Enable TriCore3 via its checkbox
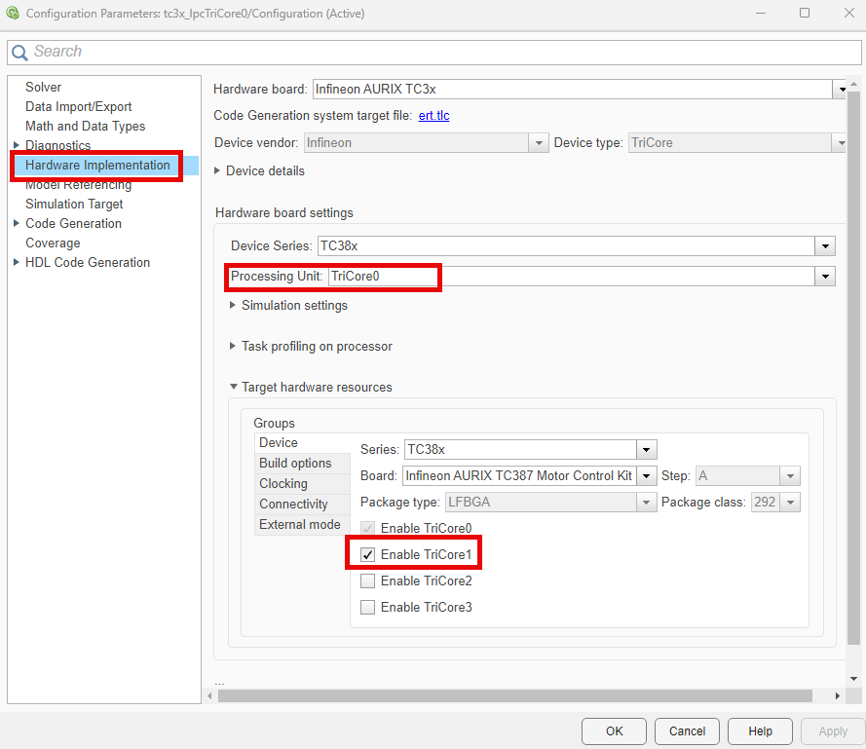Viewport: 866px width, 749px height. (367, 607)
